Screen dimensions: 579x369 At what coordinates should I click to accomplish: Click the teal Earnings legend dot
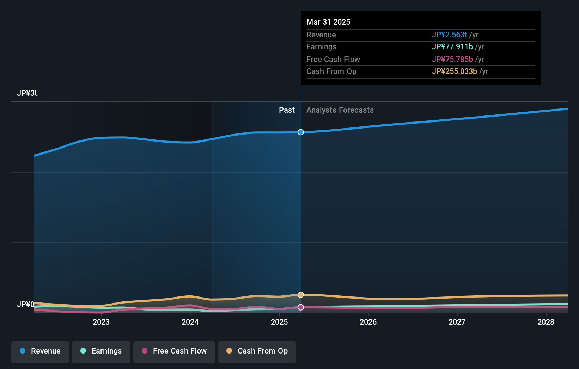(83, 351)
